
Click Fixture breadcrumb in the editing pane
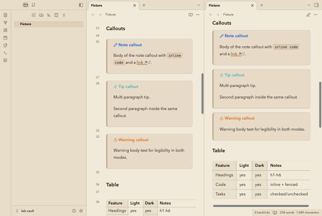point(111,15)
